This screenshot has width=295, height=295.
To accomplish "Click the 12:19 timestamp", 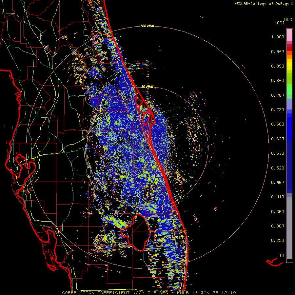I will (229, 293).
